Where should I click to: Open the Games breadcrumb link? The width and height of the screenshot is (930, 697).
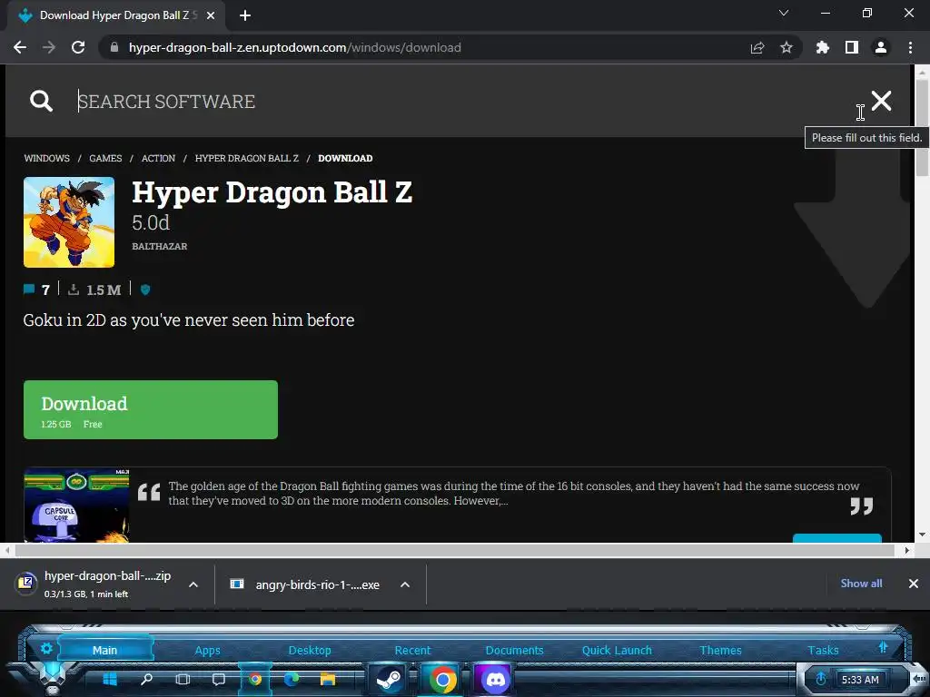pos(105,158)
